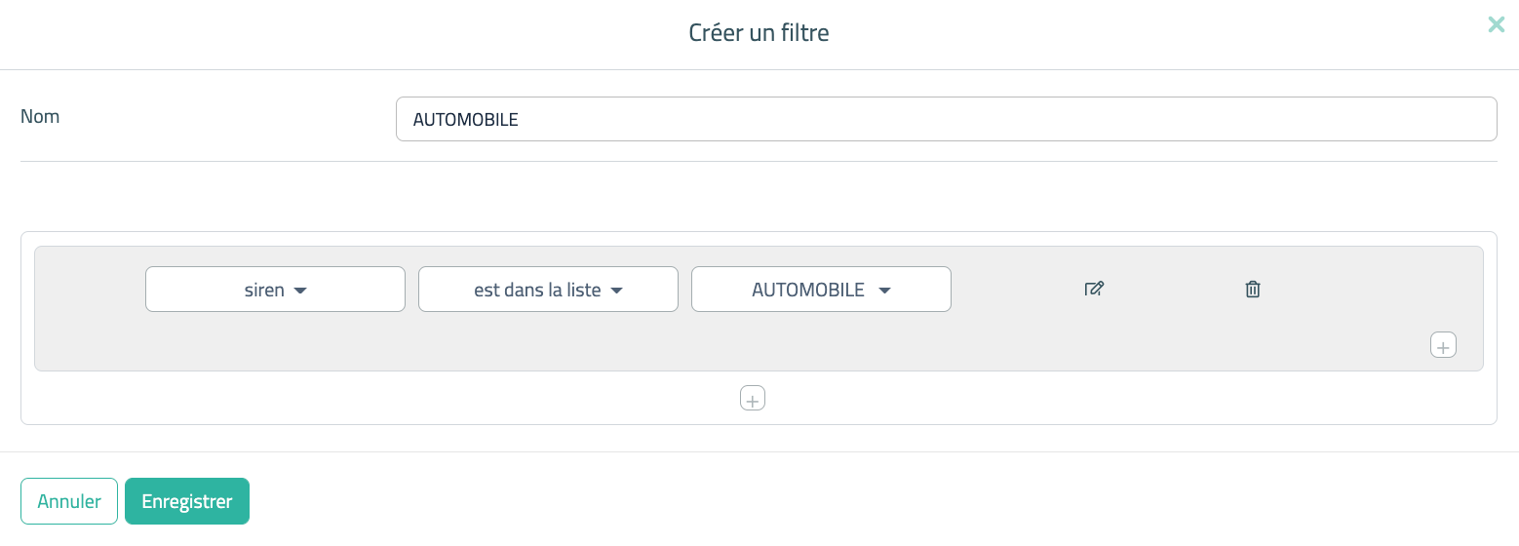Click the caret arrow beside siren
Image resolution: width=1519 pixels, height=546 pixels.
tap(300, 291)
